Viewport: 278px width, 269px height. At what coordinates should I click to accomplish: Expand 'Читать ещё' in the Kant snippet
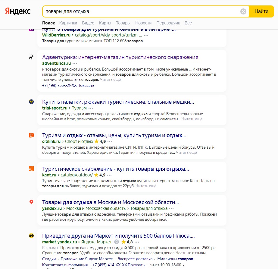(x=146, y=186)
